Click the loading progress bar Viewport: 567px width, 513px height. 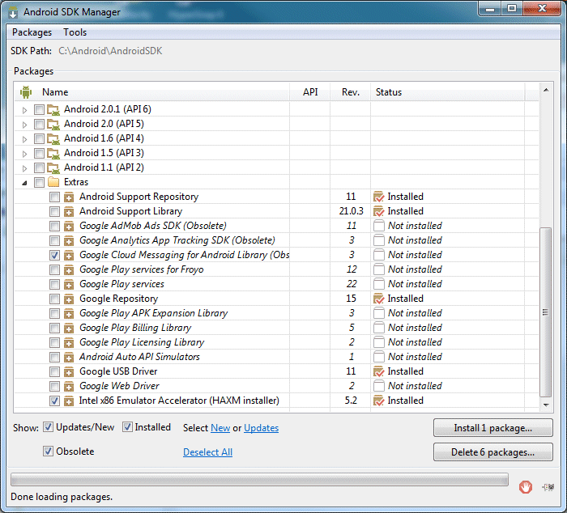pos(259,479)
